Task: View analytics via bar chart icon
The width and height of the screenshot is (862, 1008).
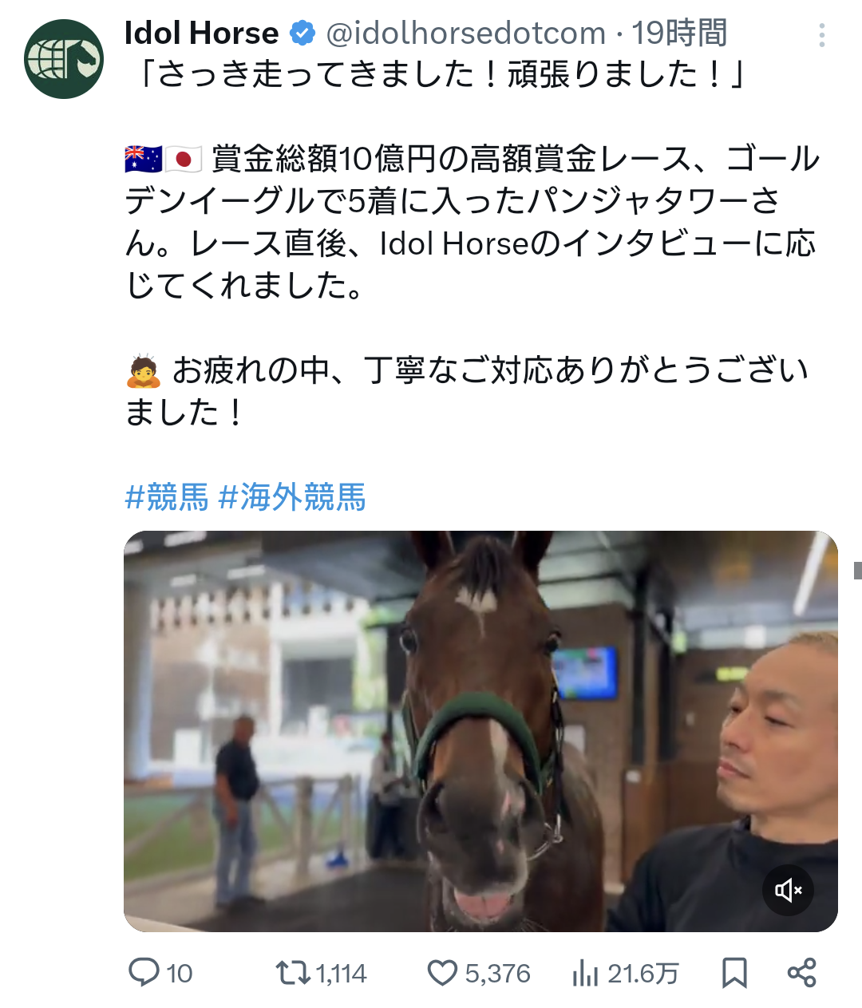Action: [x=585, y=973]
